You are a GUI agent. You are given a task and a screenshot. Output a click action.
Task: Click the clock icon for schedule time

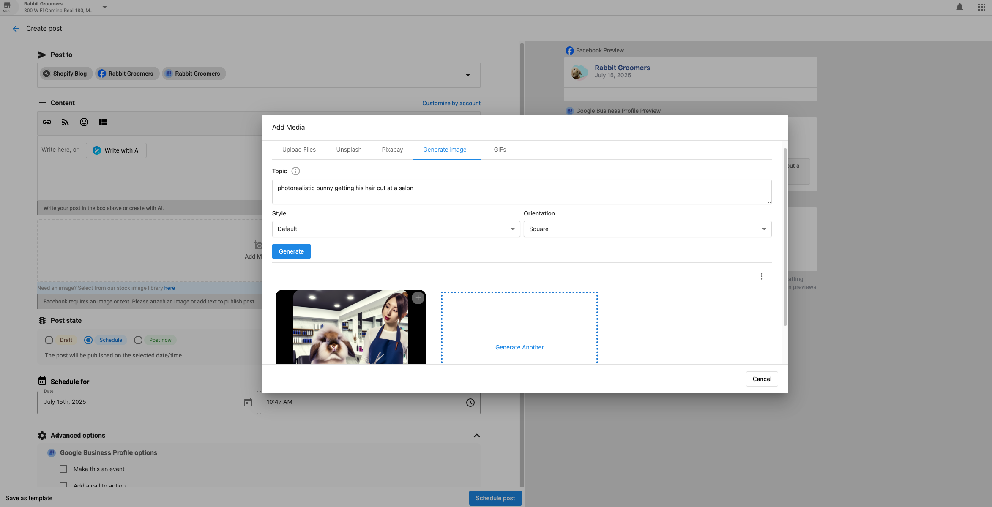pyautogui.click(x=470, y=402)
